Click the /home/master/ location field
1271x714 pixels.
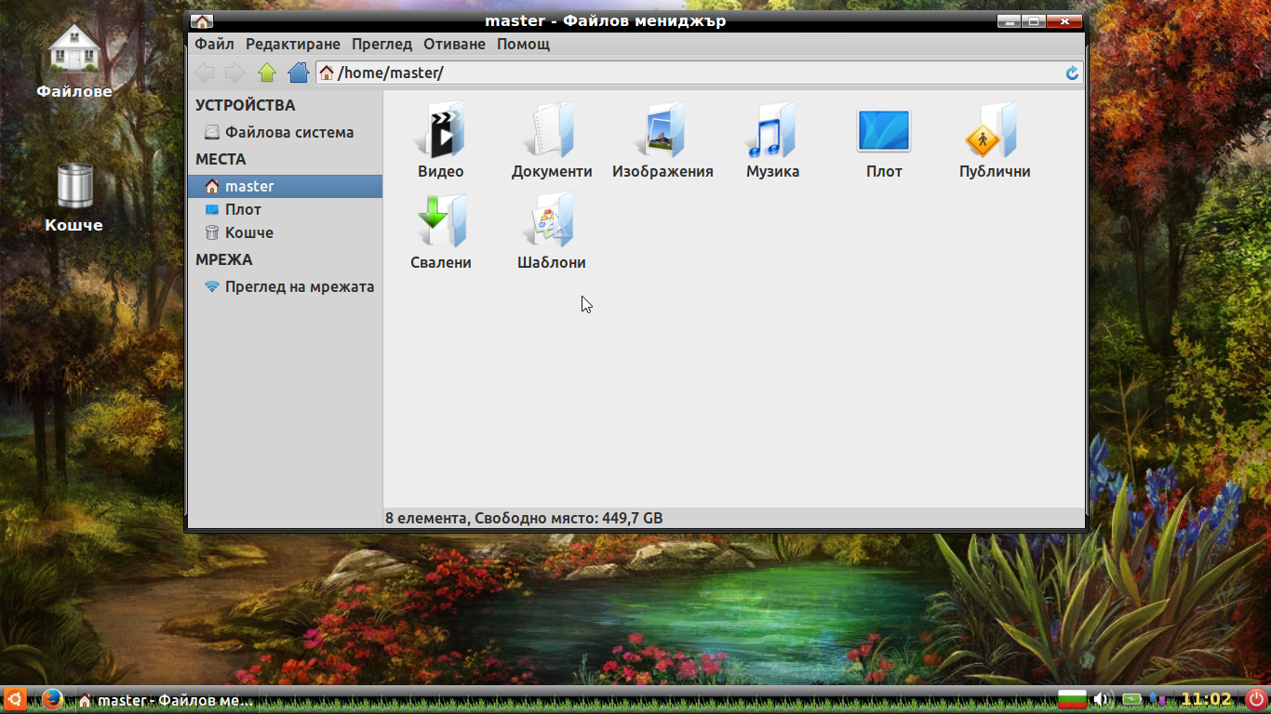699,73
